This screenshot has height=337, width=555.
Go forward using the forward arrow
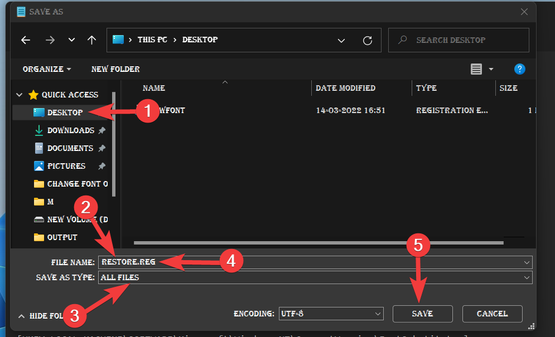pyautogui.click(x=50, y=40)
